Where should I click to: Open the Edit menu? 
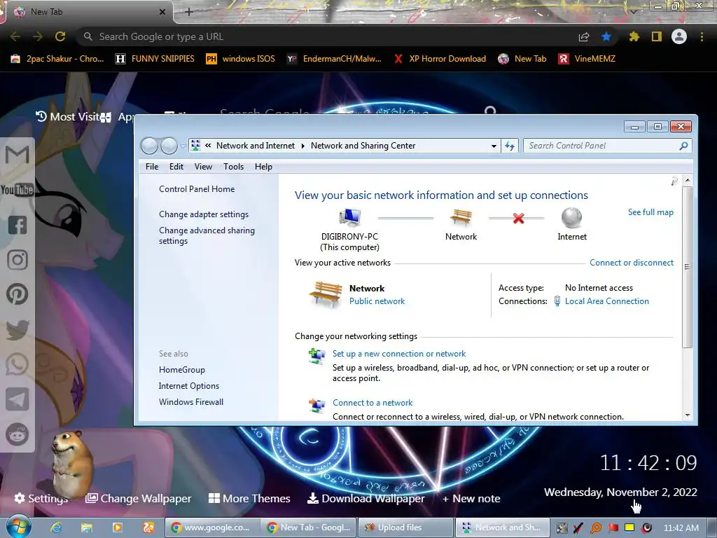176,167
